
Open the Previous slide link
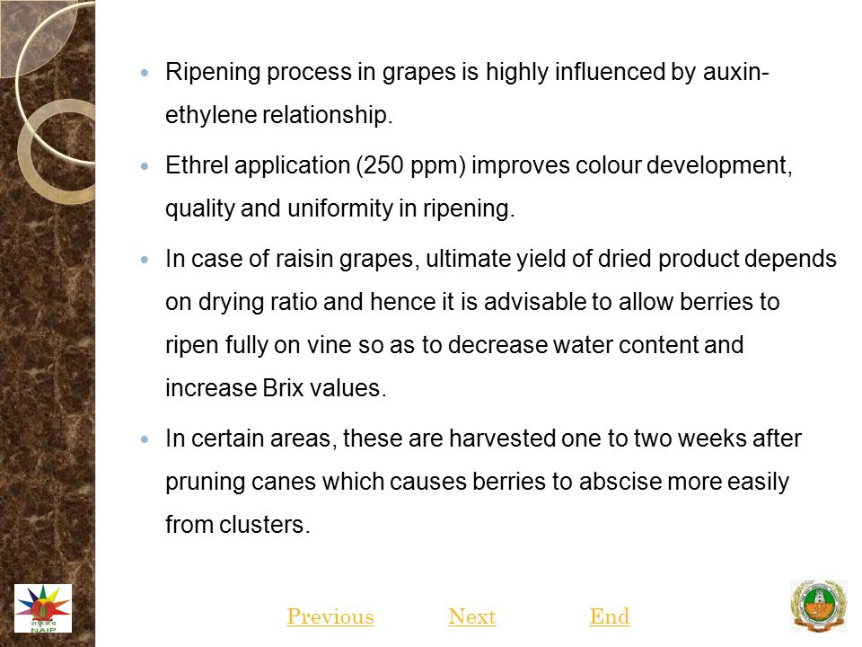330,616
